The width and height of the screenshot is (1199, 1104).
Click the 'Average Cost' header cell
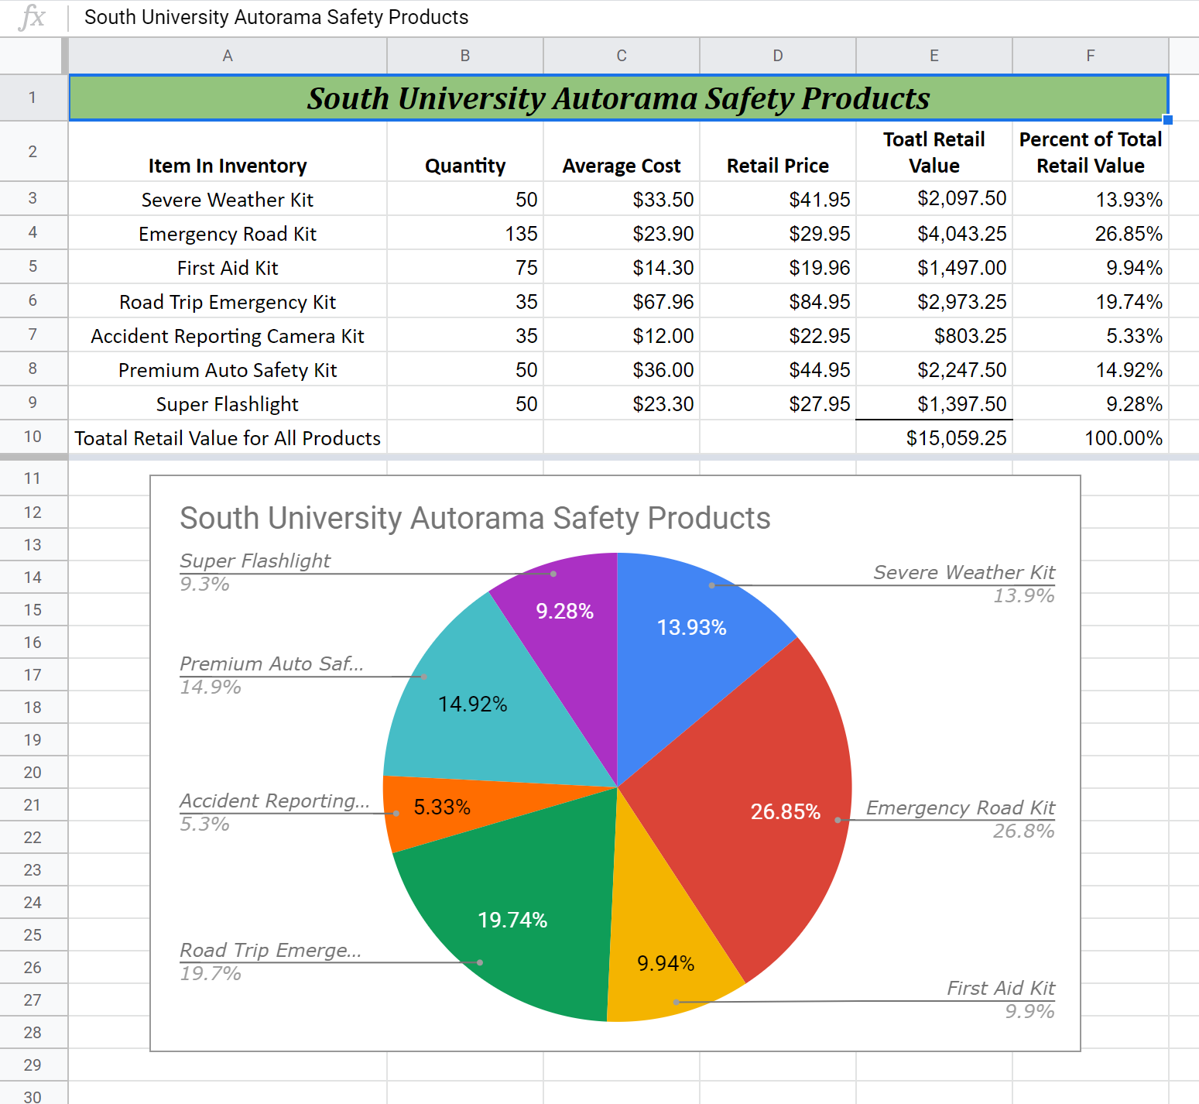pyautogui.click(x=622, y=152)
